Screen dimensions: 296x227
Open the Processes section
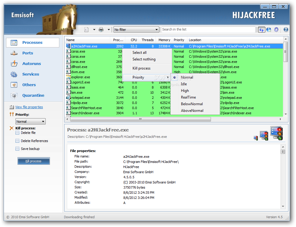(32, 42)
